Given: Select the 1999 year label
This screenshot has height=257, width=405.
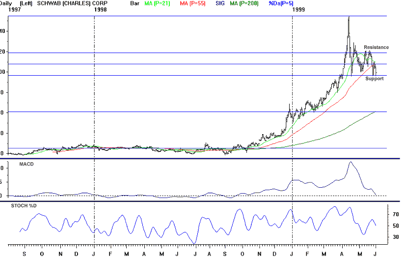Looking at the screenshot, I should pos(298,9).
